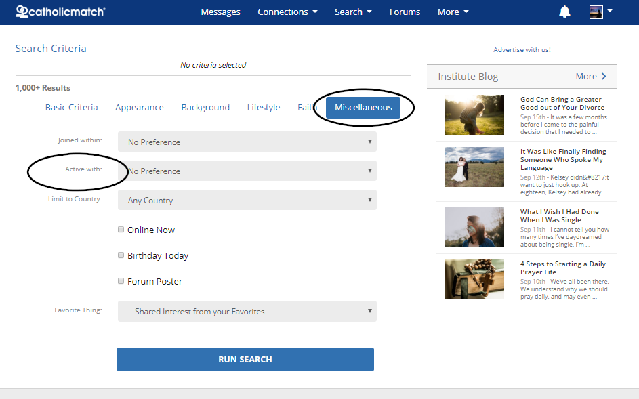Go to Messages in the navigation bar
The height and width of the screenshot is (399, 639).
pos(220,12)
